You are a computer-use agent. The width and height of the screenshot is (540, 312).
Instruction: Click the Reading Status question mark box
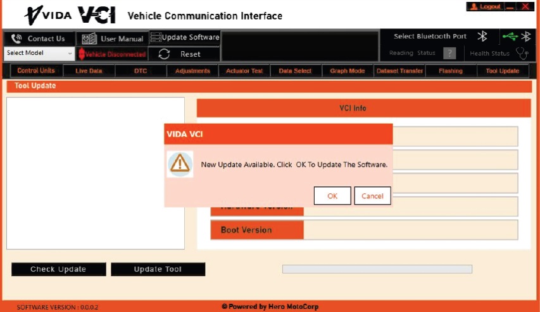[x=449, y=54]
